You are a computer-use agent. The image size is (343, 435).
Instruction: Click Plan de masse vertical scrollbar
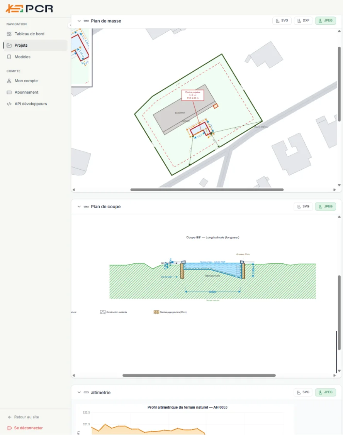click(339, 84)
